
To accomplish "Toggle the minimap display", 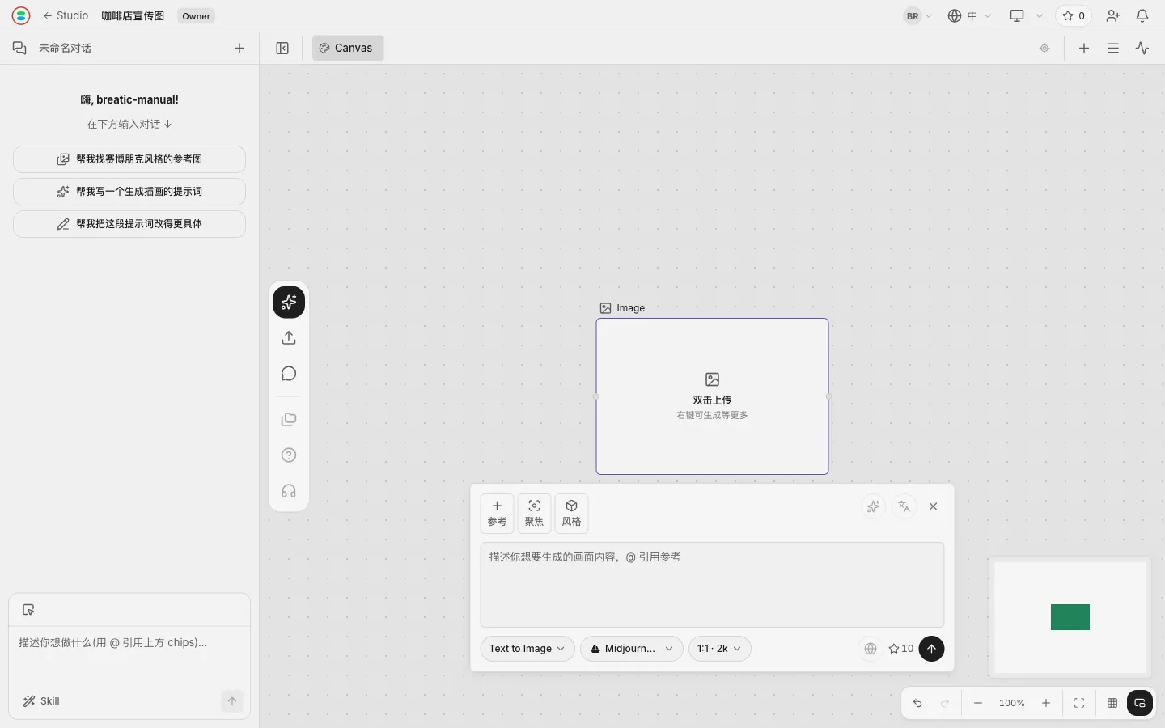I will [1140, 703].
